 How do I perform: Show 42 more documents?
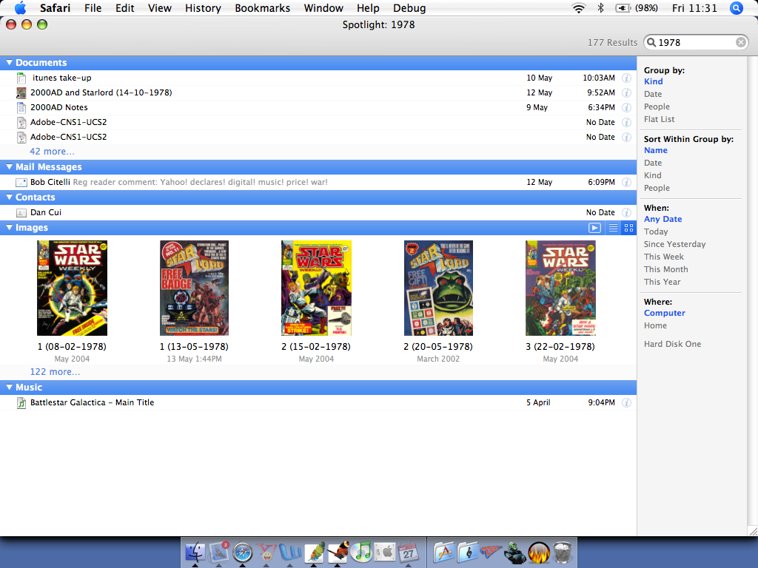pos(53,151)
